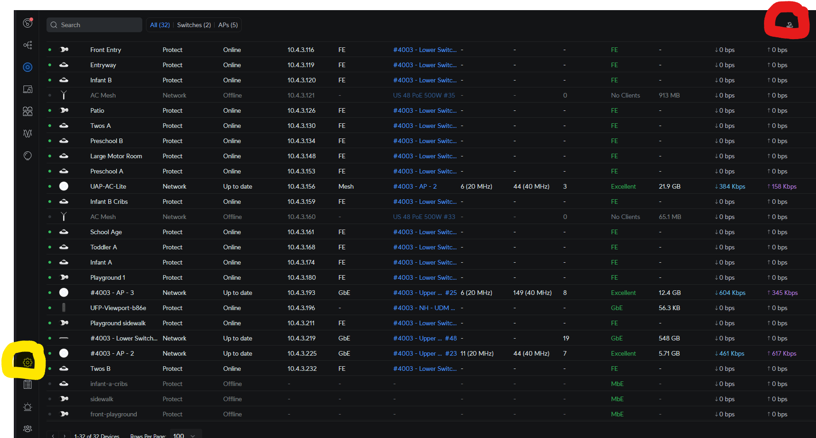Open the System Log icon in sidebar
The image size is (816, 438).
[28, 385]
